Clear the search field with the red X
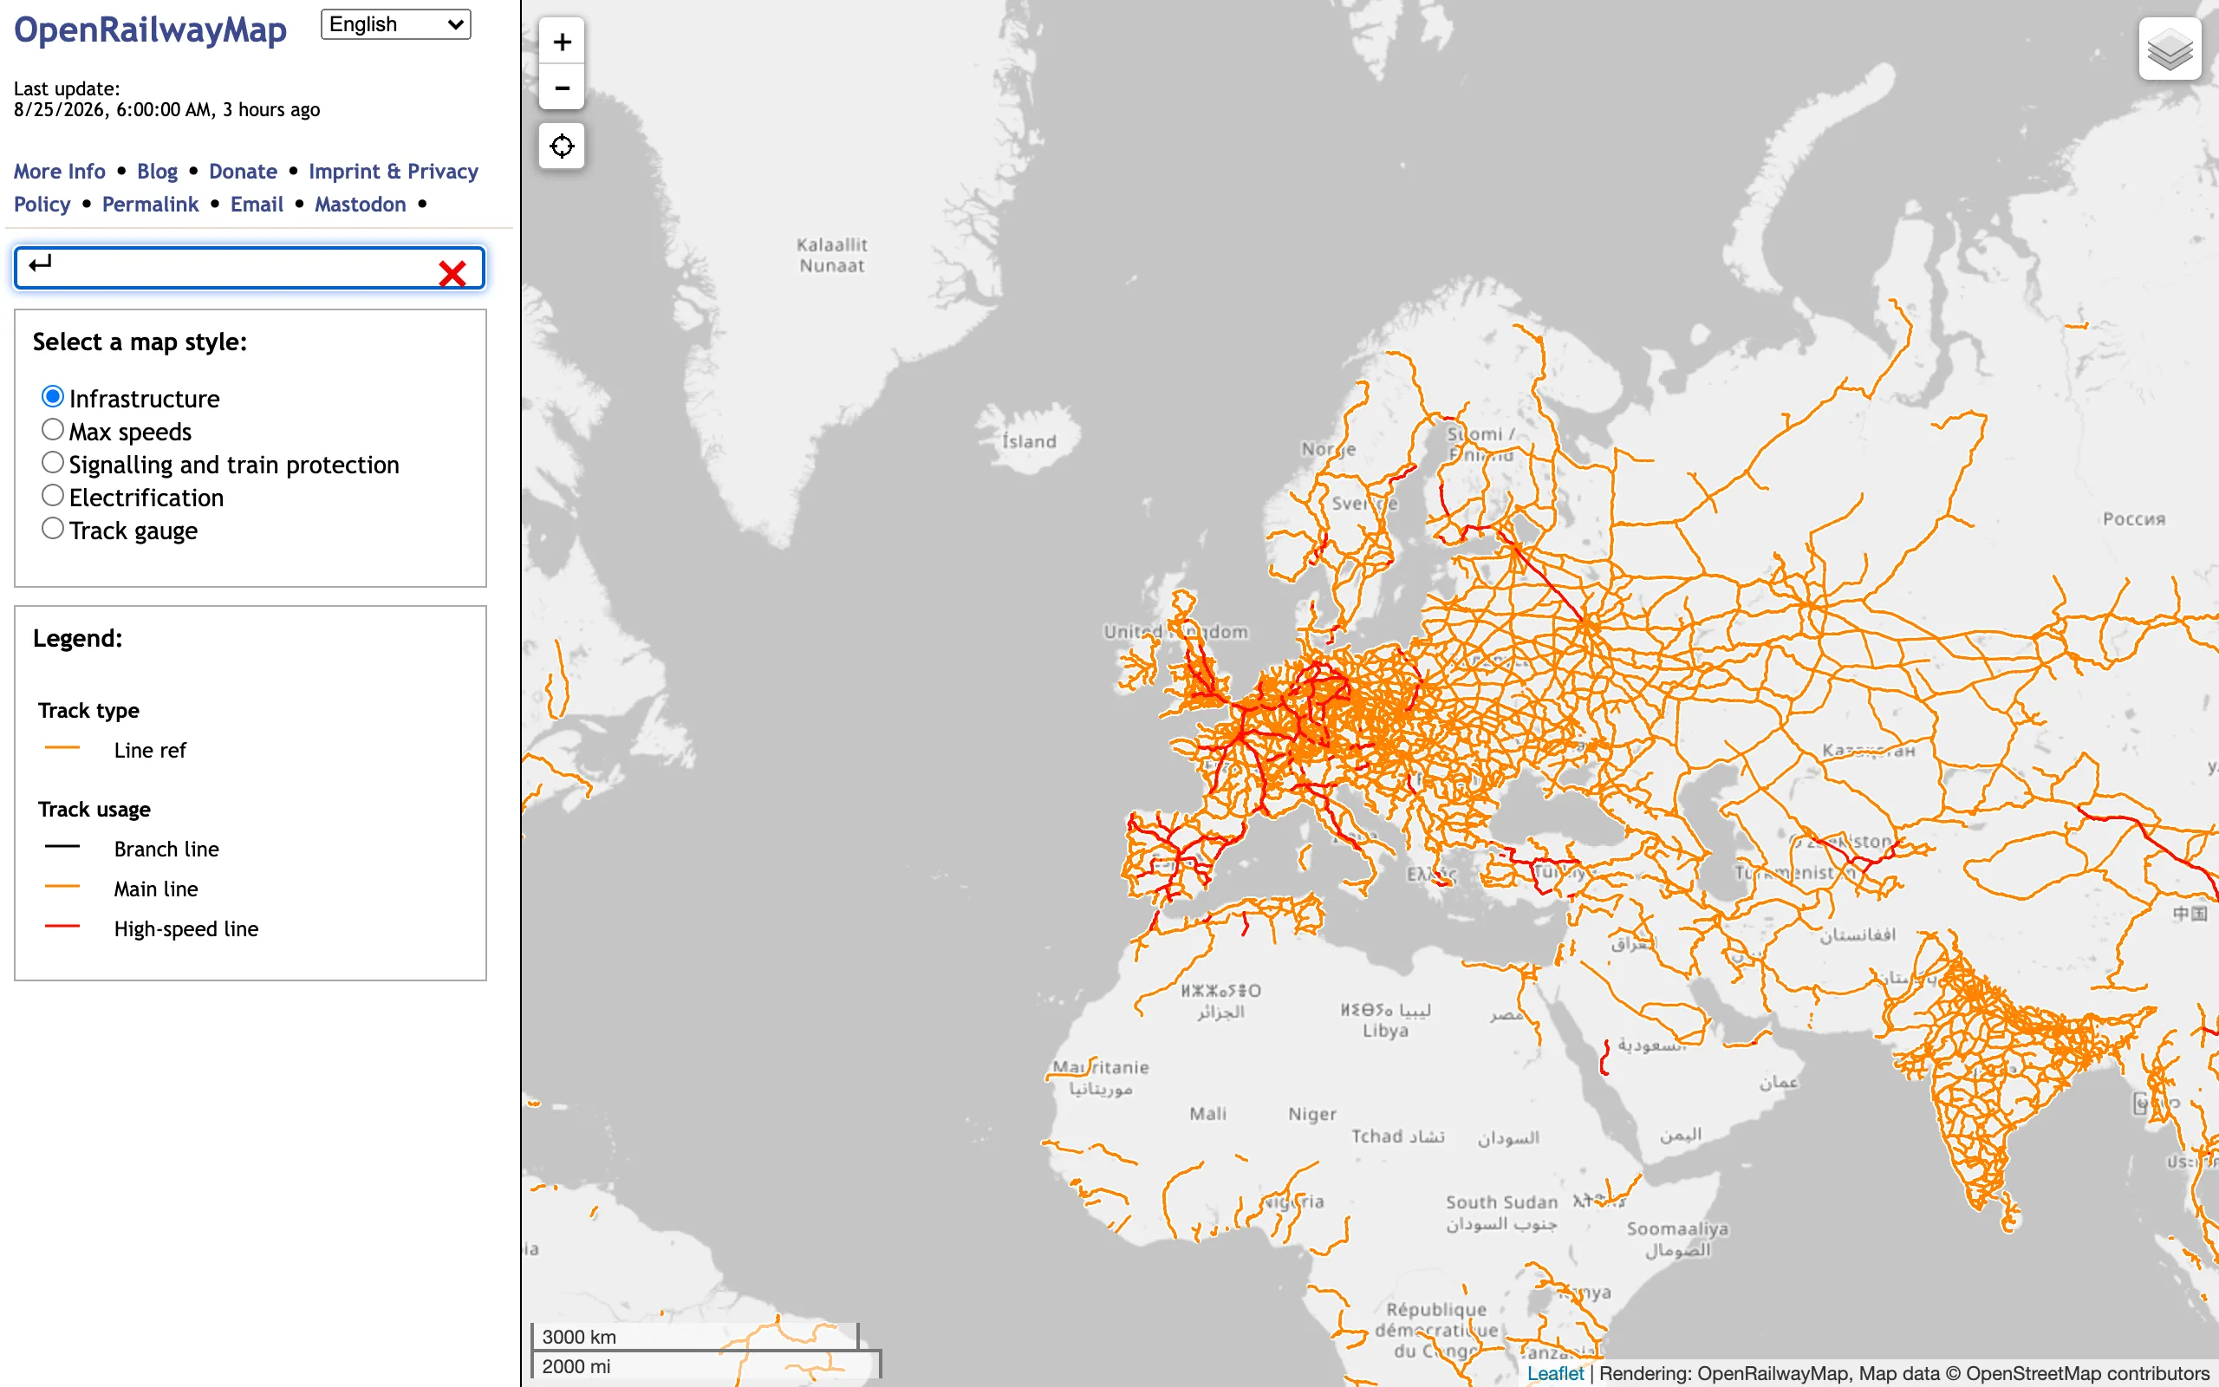 452,273
